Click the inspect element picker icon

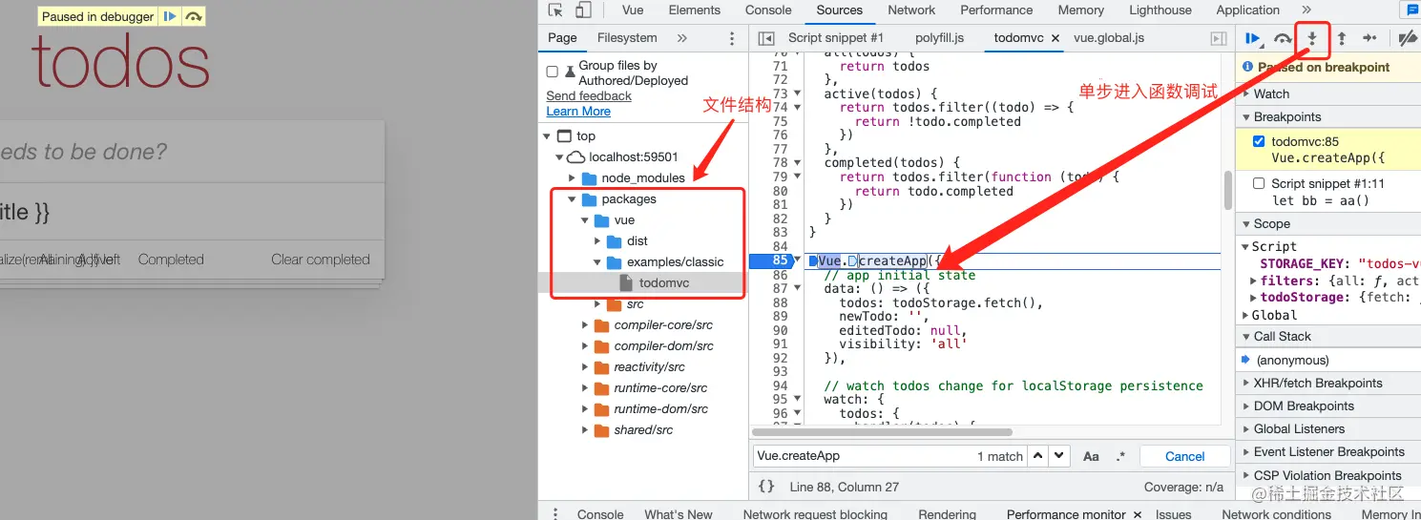click(555, 10)
